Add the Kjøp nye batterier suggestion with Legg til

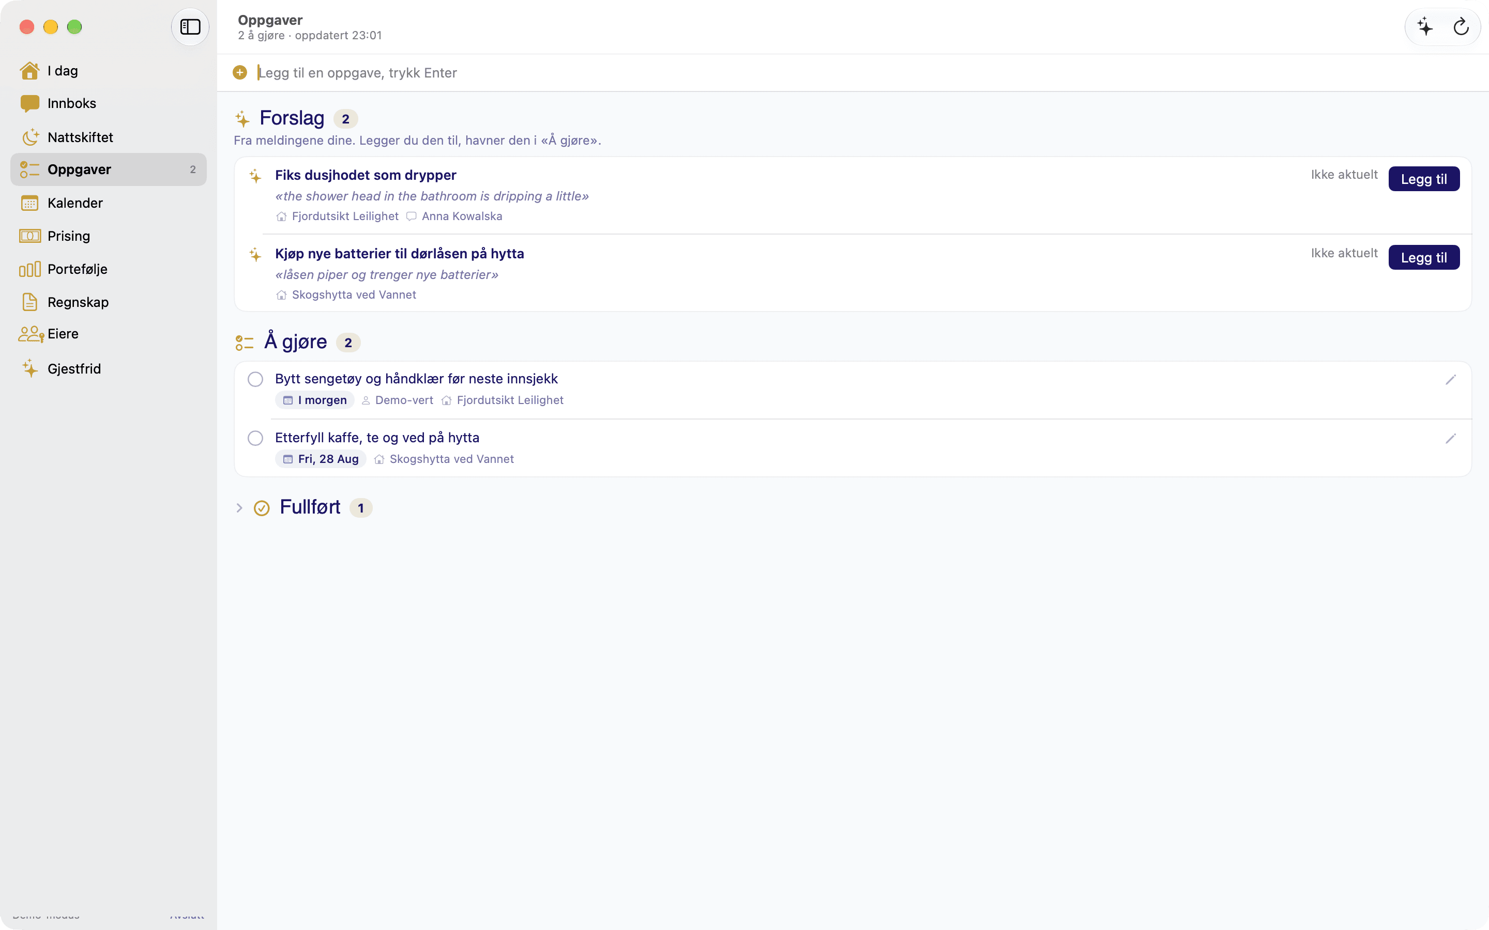coord(1424,258)
